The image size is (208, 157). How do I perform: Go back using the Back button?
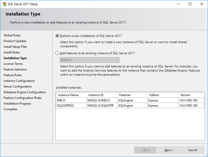pos(145,150)
